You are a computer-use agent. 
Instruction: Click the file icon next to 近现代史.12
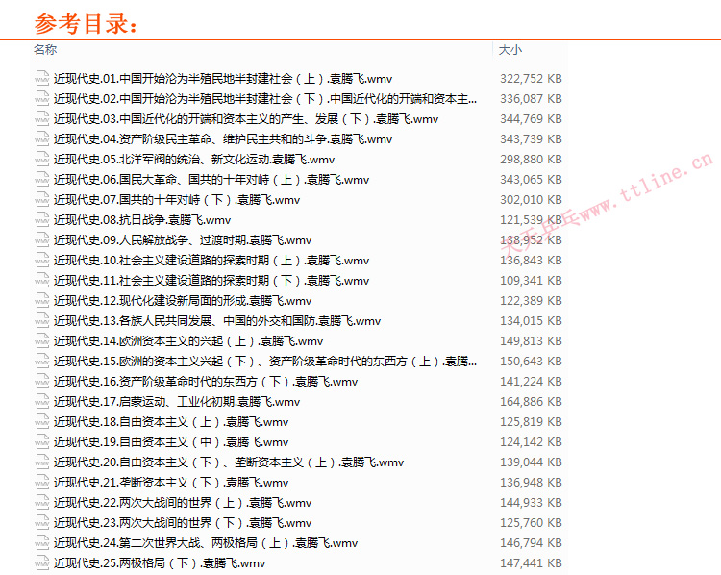point(40,301)
